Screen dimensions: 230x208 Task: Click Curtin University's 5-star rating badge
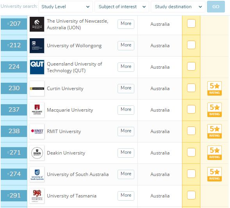(x=214, y=88)
